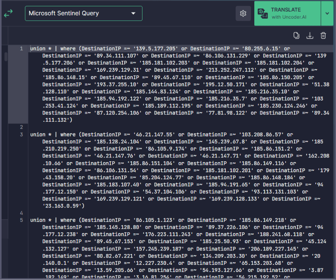336x280 pixels.
Task: Expand the chevron beside the Translate button
Action: [327, 14]
